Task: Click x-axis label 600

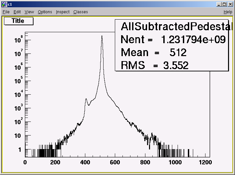Action: point(115,162)
